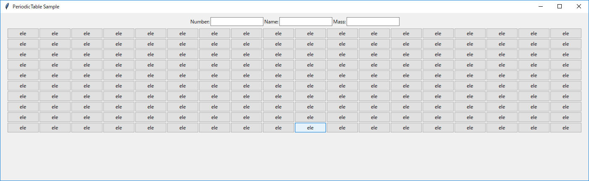Click inside the Number input field
The height and width of the screenshot is (181, 589).
click(x=237, y=22)
